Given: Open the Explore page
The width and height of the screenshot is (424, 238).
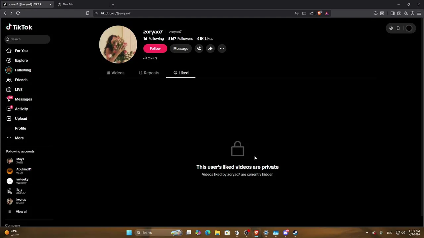Looking at the screenshot, I should [17, 60].
